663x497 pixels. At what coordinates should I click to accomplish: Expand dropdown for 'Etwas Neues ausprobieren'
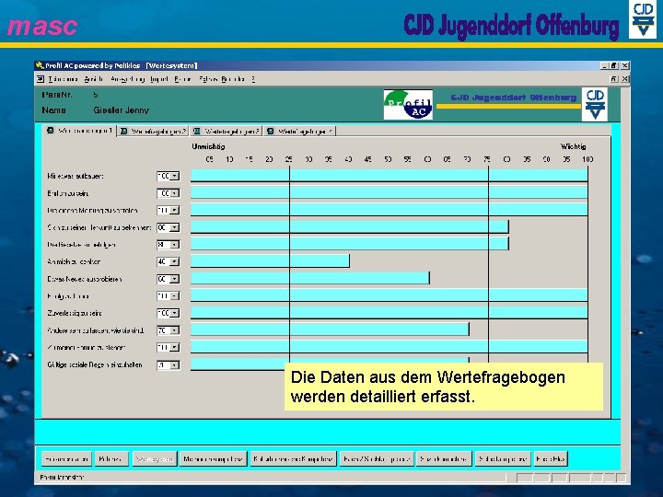click(175, 279)
